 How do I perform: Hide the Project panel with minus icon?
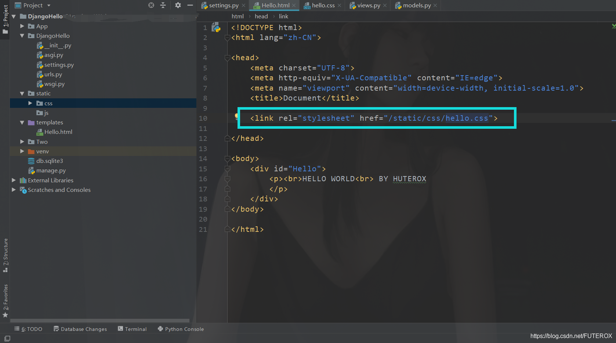coord(190,5)
